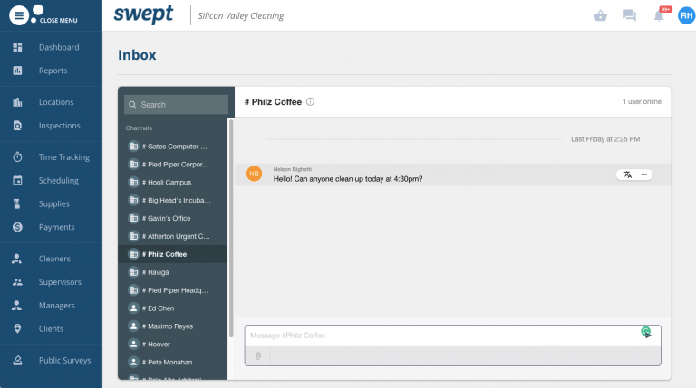Image resolution: width=696 pixels, height=388 pixels.
Task: Click the NB avatar of Nelson Bighetti
Action: pos(254,174)
